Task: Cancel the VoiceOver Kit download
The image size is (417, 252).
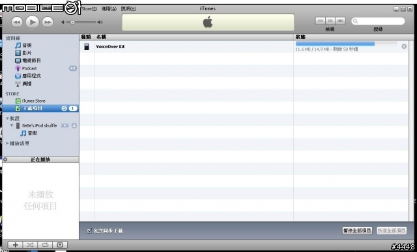Action: tap(404, 46)
